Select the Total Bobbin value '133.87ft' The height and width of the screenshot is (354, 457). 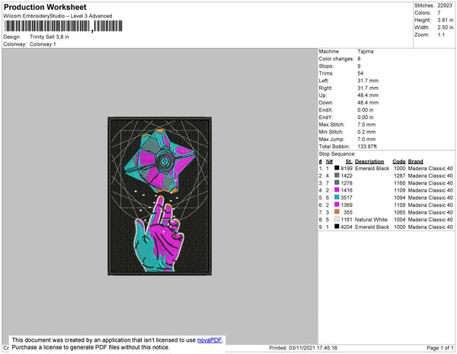[367, 146]
